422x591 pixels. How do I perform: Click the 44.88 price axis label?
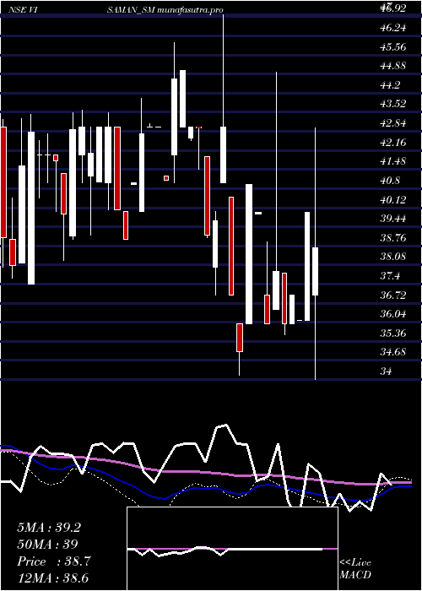393,66
